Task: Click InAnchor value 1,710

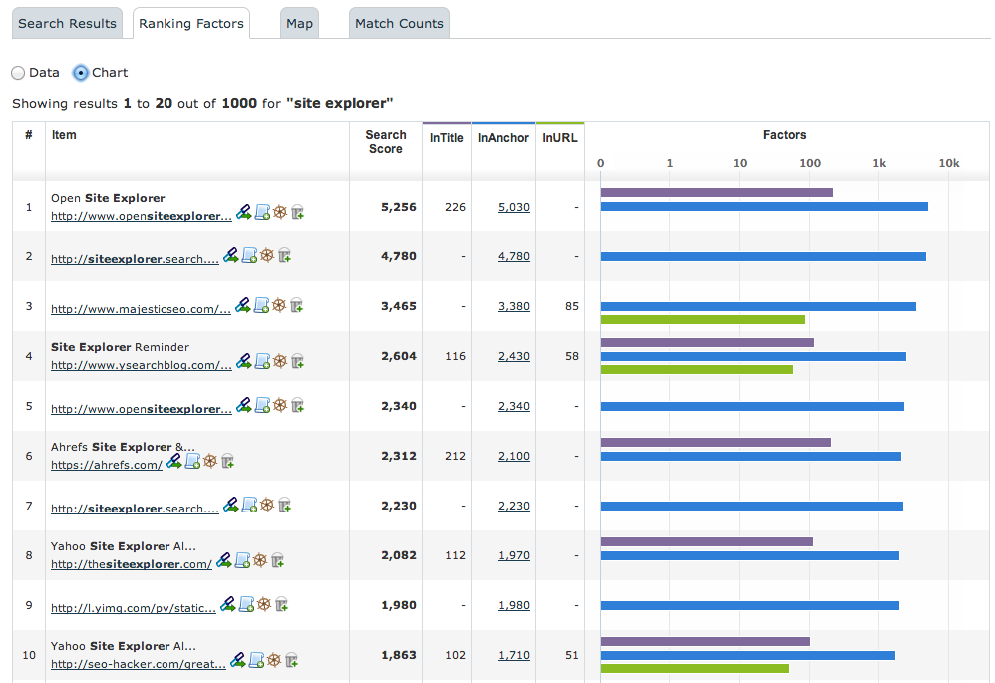Action: pos(514,655)
